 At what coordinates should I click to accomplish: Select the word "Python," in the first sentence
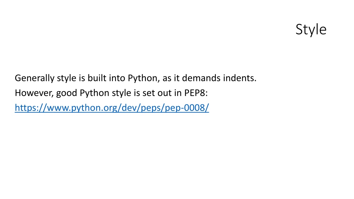(x=144, y=78)
